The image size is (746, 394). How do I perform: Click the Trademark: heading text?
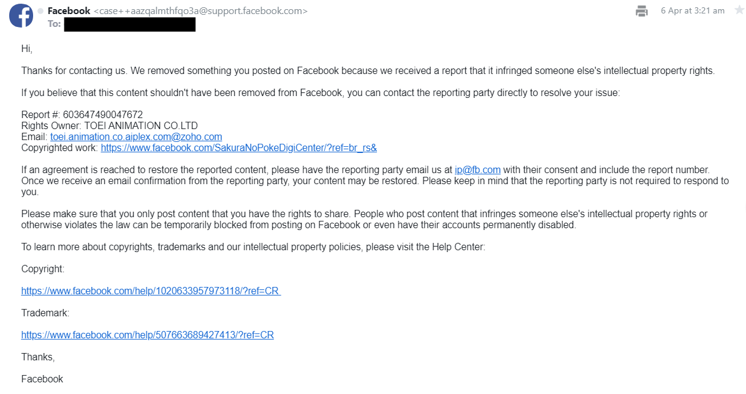coord(45,313)
